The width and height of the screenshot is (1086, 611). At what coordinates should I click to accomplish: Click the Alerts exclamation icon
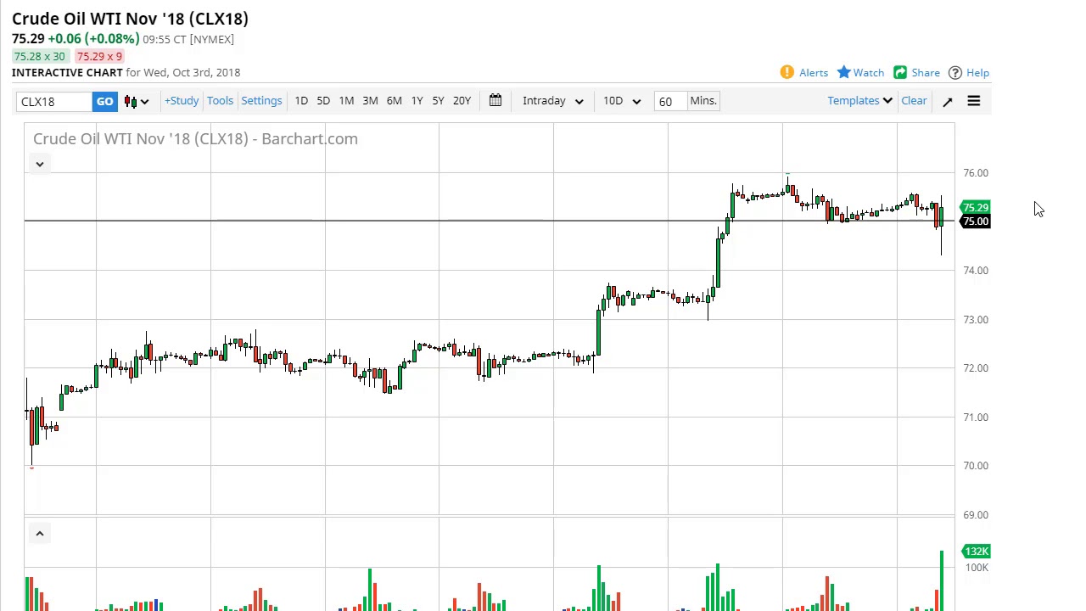click(x=787, y=73)
